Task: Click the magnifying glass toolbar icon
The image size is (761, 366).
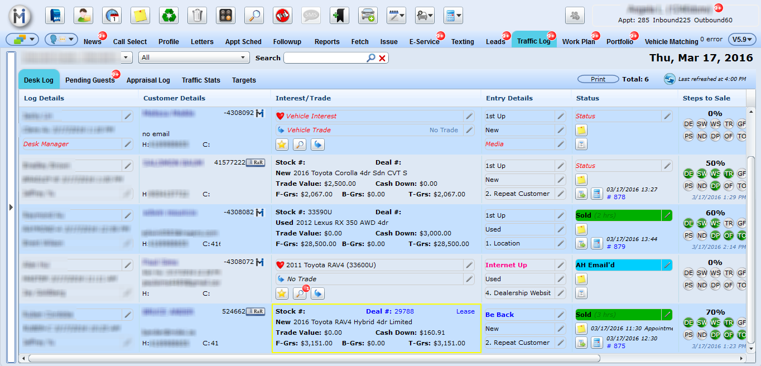Action: (x=254, y=16)
